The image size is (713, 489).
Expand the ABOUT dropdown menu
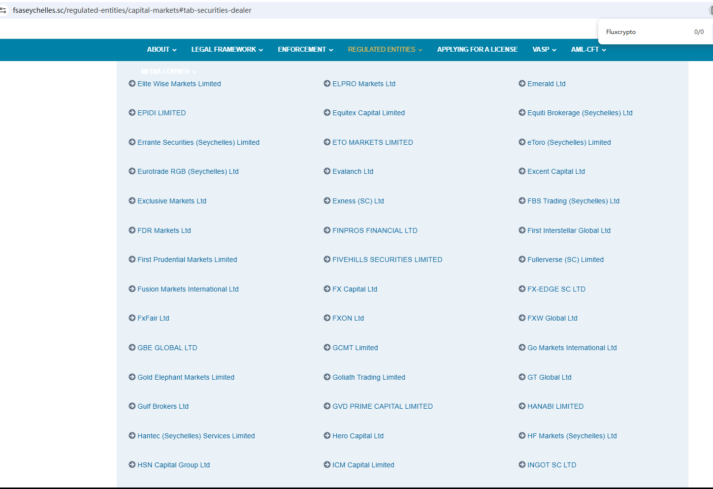(162, 50)
